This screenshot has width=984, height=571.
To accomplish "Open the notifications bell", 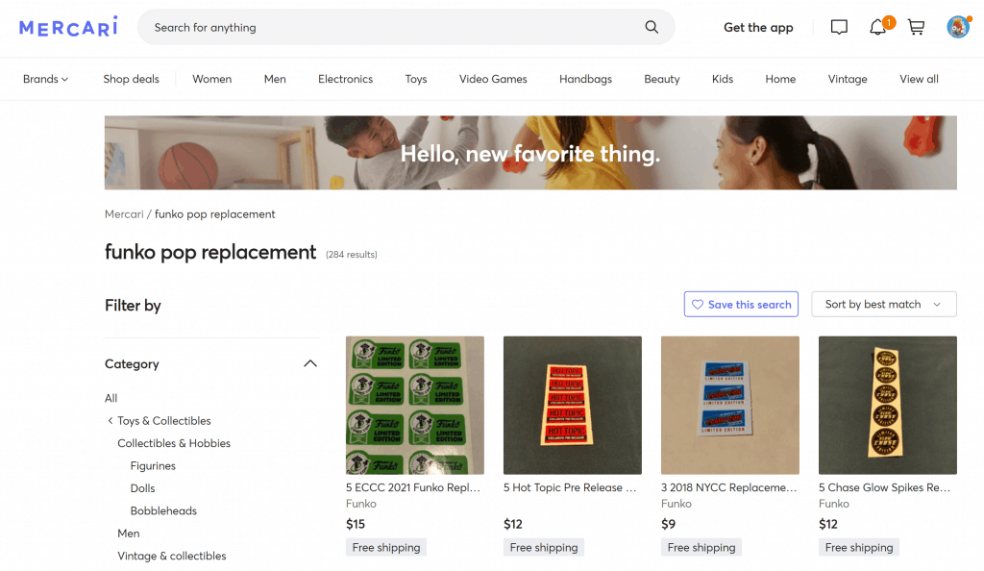I will [877, 28].
